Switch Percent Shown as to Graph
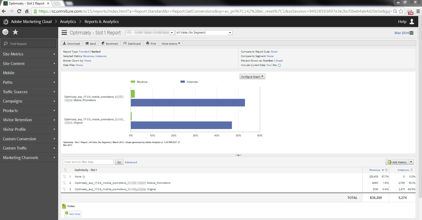The image size is (422, 220). click(x=279, y=61)
